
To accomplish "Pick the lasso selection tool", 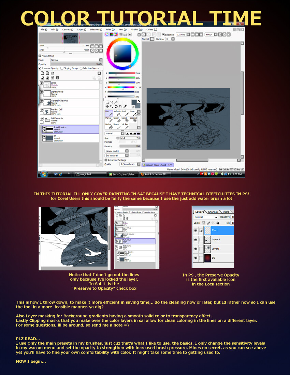I will tap(112, 102).
